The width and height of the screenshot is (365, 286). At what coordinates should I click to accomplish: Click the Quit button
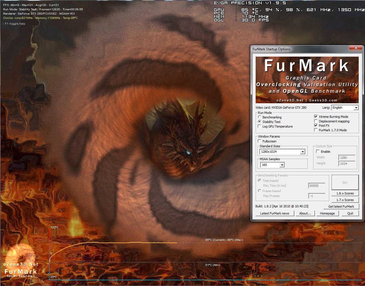tap(350, 213)
